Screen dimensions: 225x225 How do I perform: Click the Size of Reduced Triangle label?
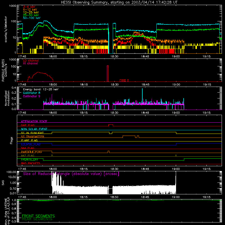[x=71, y=174]
